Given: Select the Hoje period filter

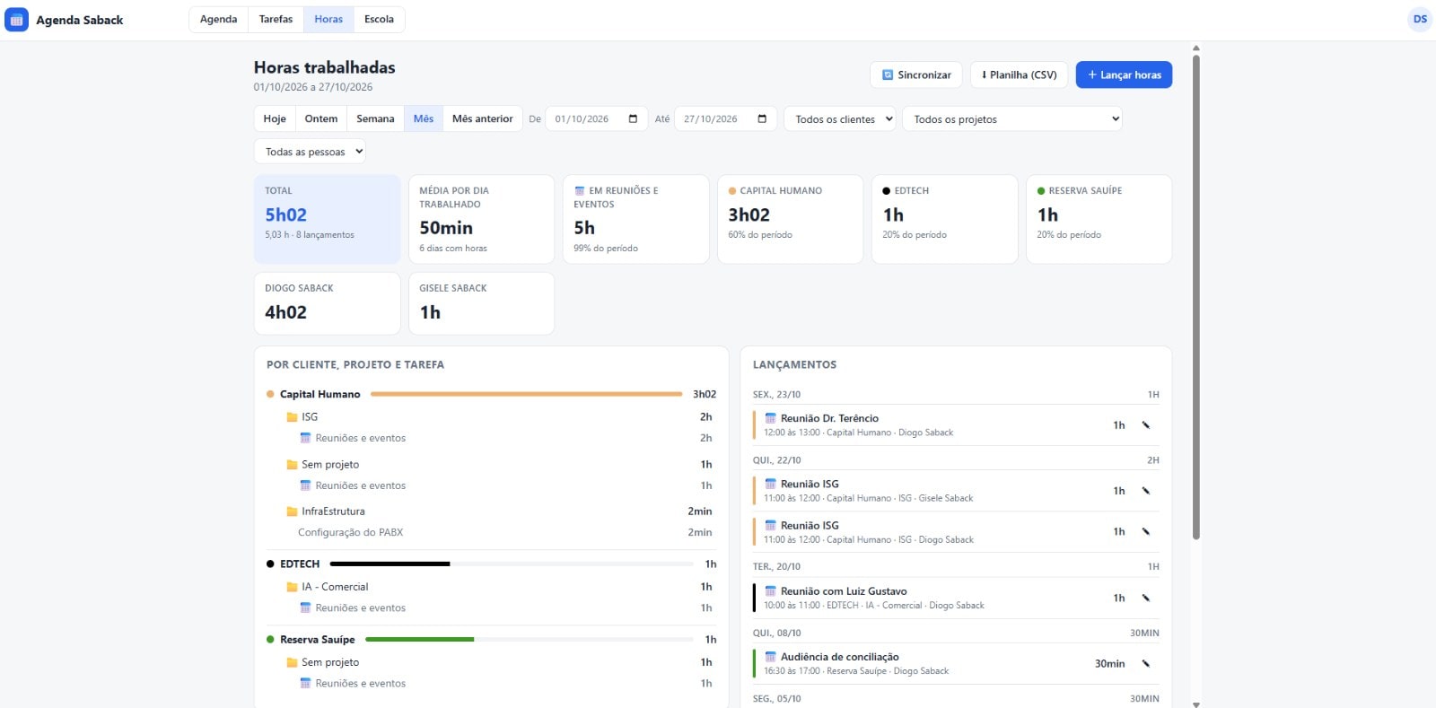Looking at the screenshot, I should [275, 118].
